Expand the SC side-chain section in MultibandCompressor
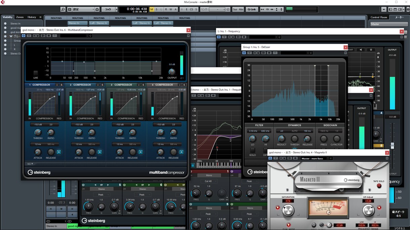Viewport: 410px width, 230px height. tap(30, 164)
